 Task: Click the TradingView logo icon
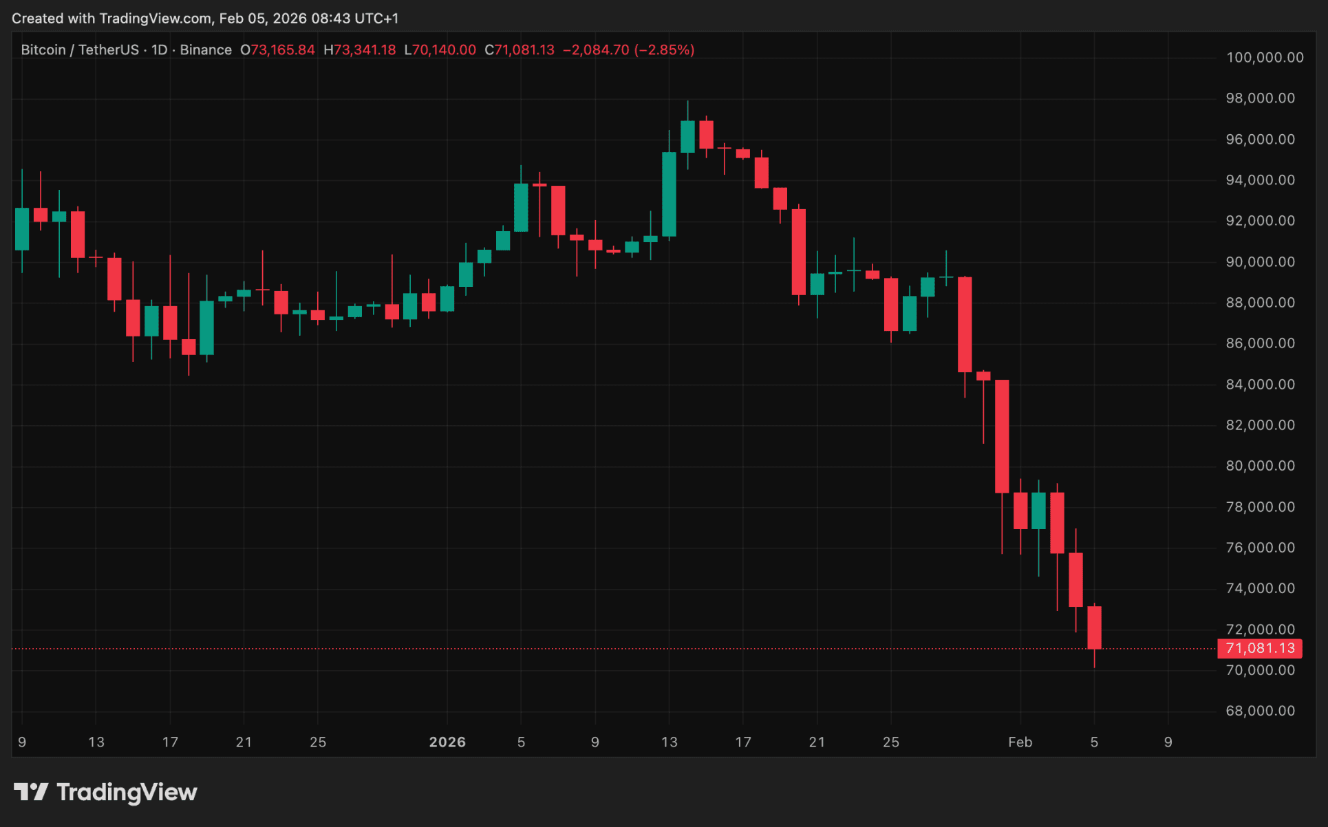(x=31, y=792)
